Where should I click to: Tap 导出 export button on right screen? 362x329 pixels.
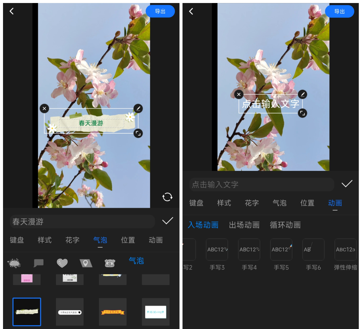point(339,11)
